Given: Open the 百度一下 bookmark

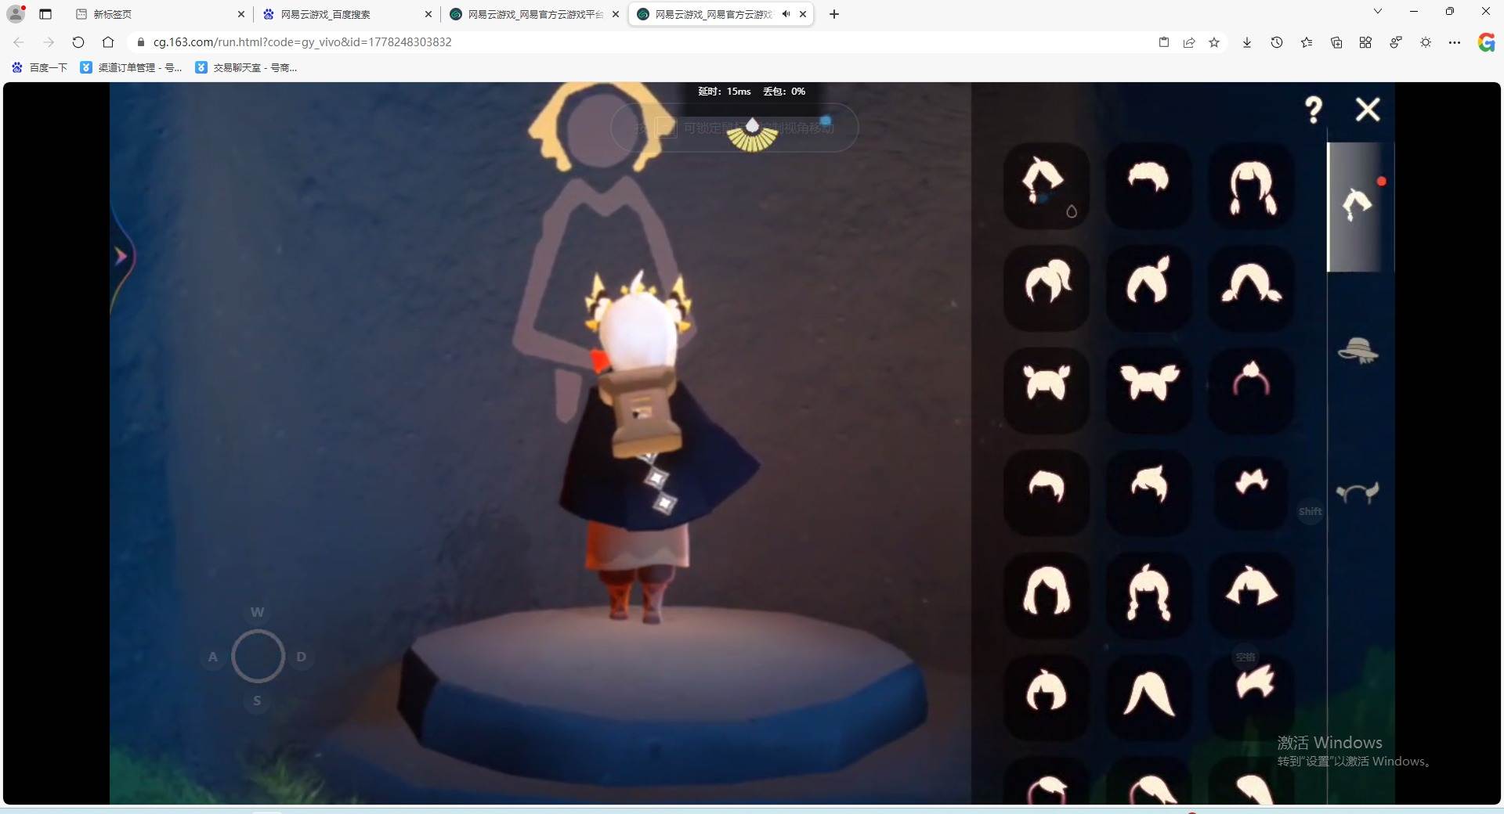Looking at the screenshot, I should pyautogui.click(x=39, y=68).
